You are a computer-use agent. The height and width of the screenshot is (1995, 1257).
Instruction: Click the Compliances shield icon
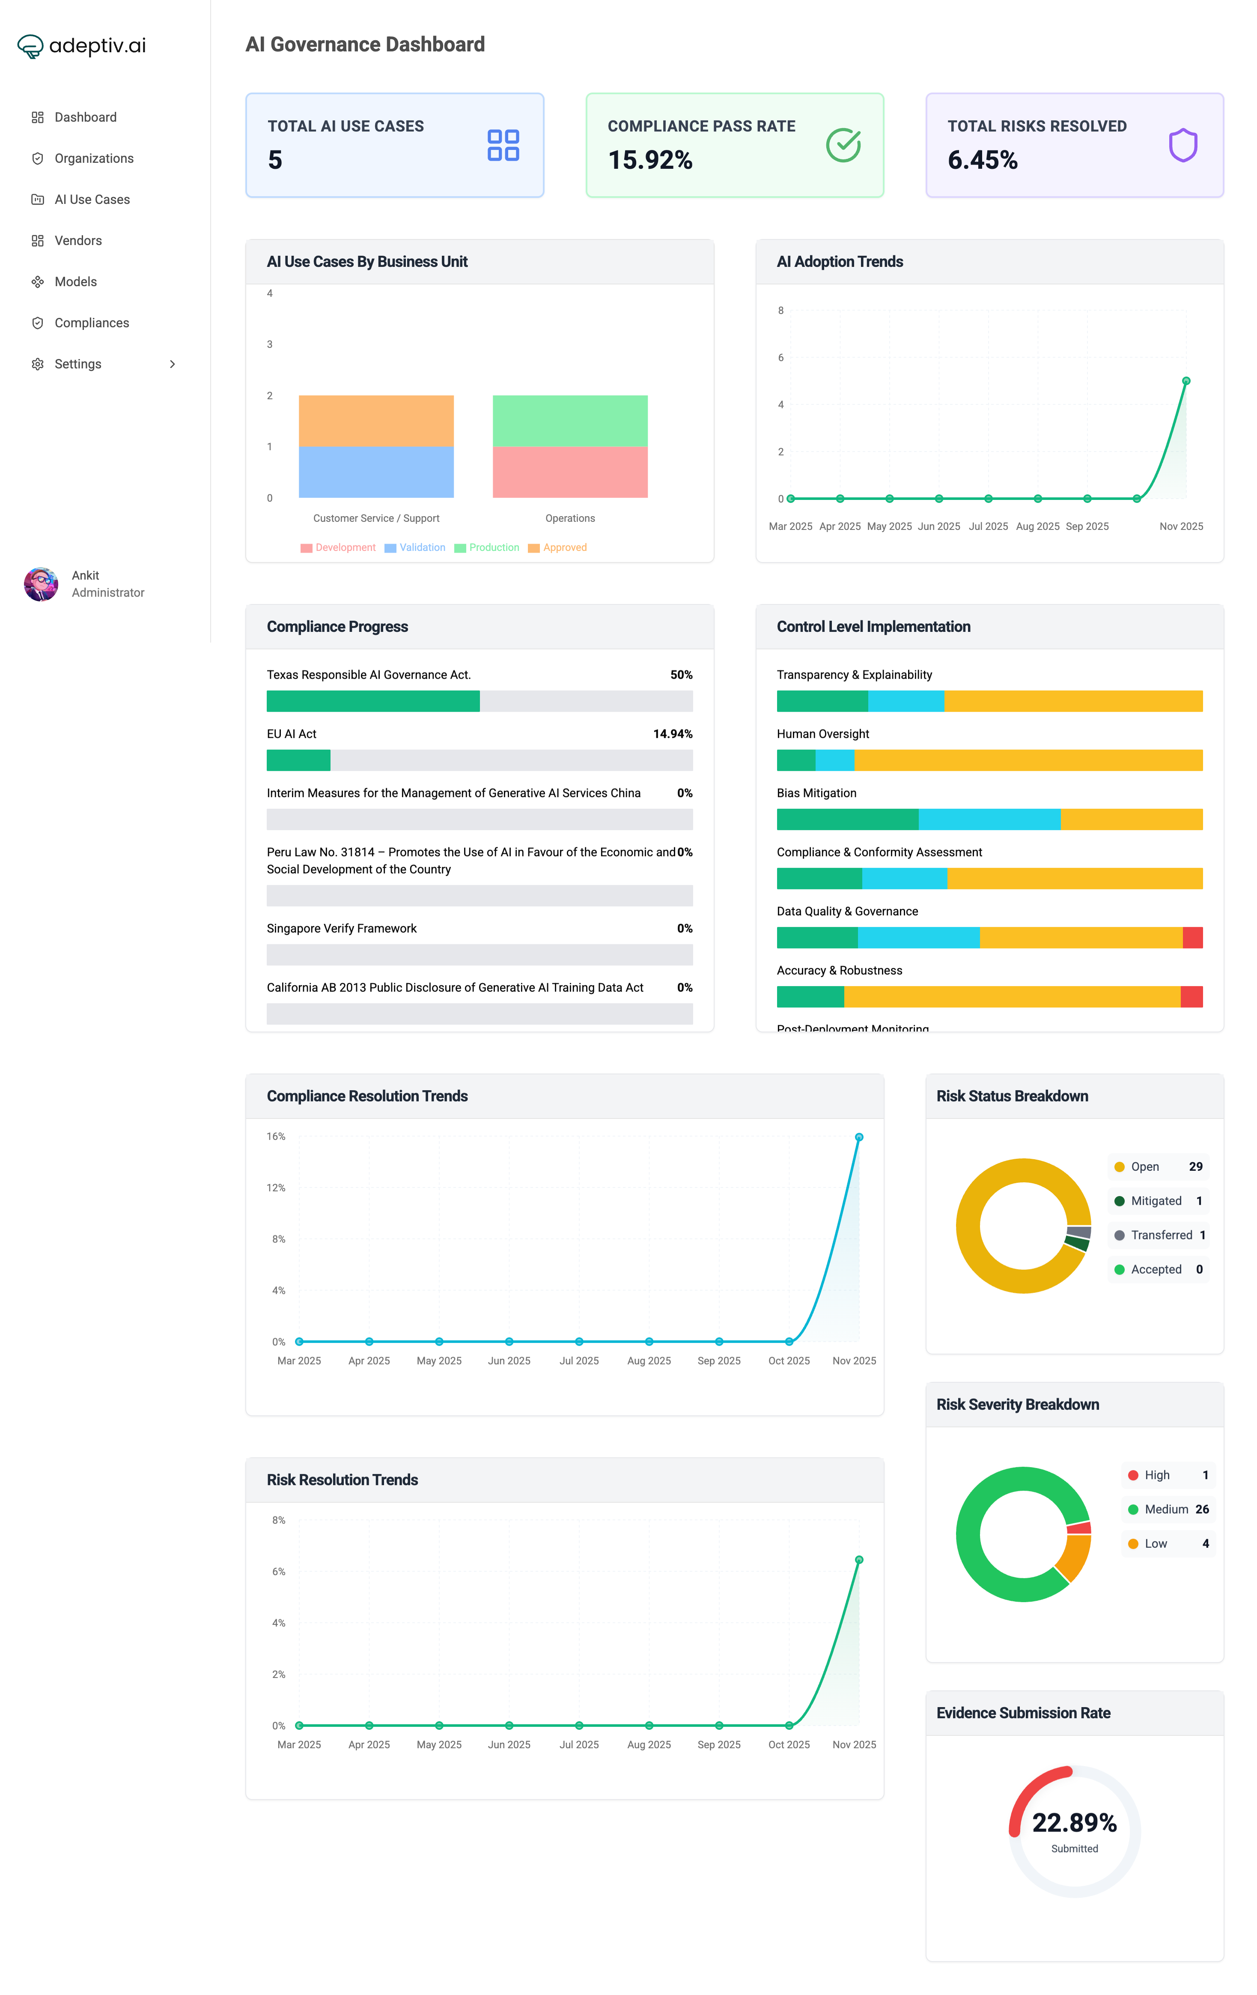pos(37,323)
